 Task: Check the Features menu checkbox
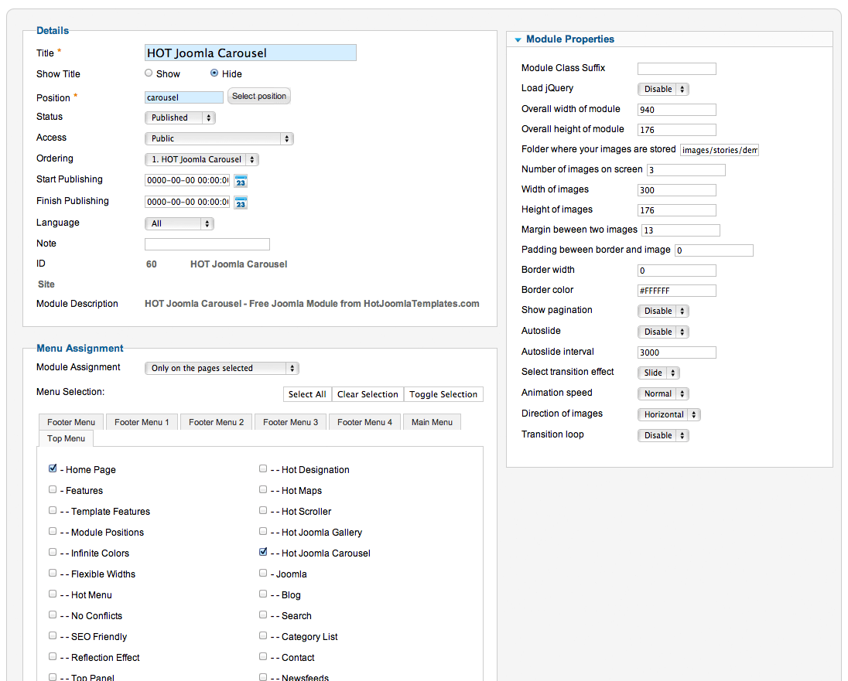coord(53,489)
